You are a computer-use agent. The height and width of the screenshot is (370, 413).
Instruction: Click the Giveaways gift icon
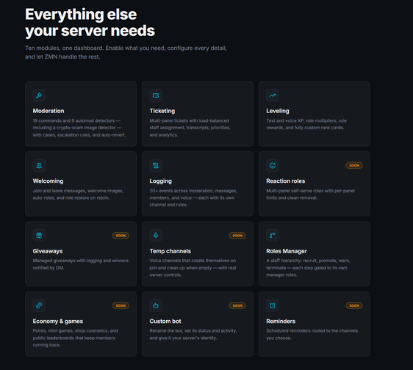point(39,235)
